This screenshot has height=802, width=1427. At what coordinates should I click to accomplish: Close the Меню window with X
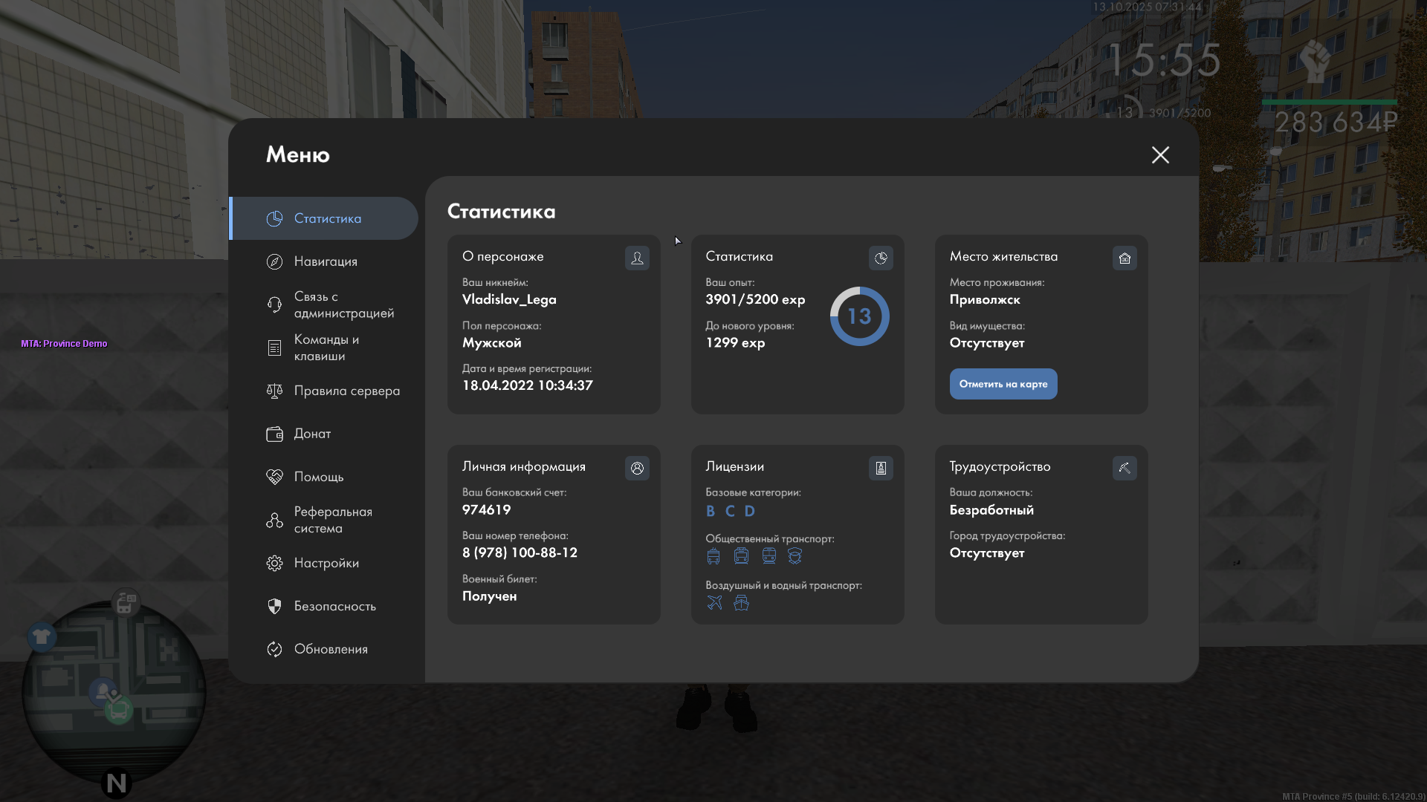pyautogui.click(x=1160, y=154)
